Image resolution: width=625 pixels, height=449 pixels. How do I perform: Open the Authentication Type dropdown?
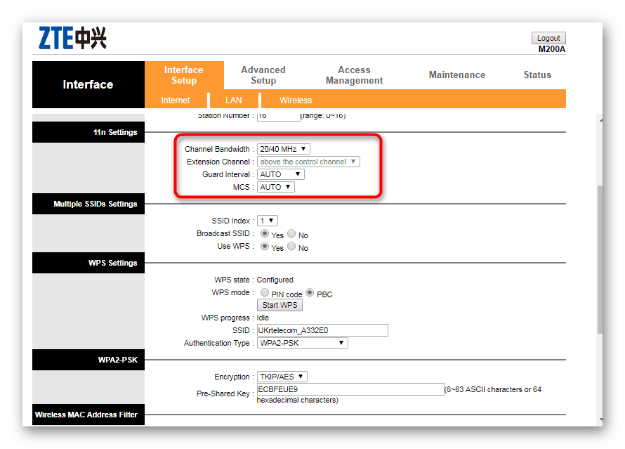click(303, 343)
